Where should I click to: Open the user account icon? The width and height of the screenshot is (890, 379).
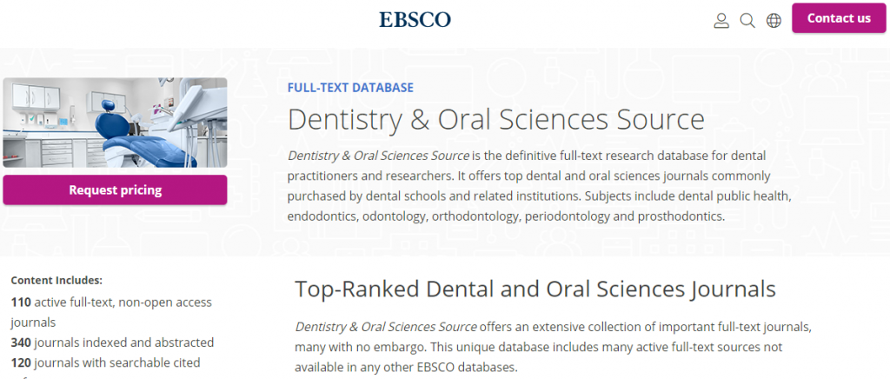(x=721, y=20)
